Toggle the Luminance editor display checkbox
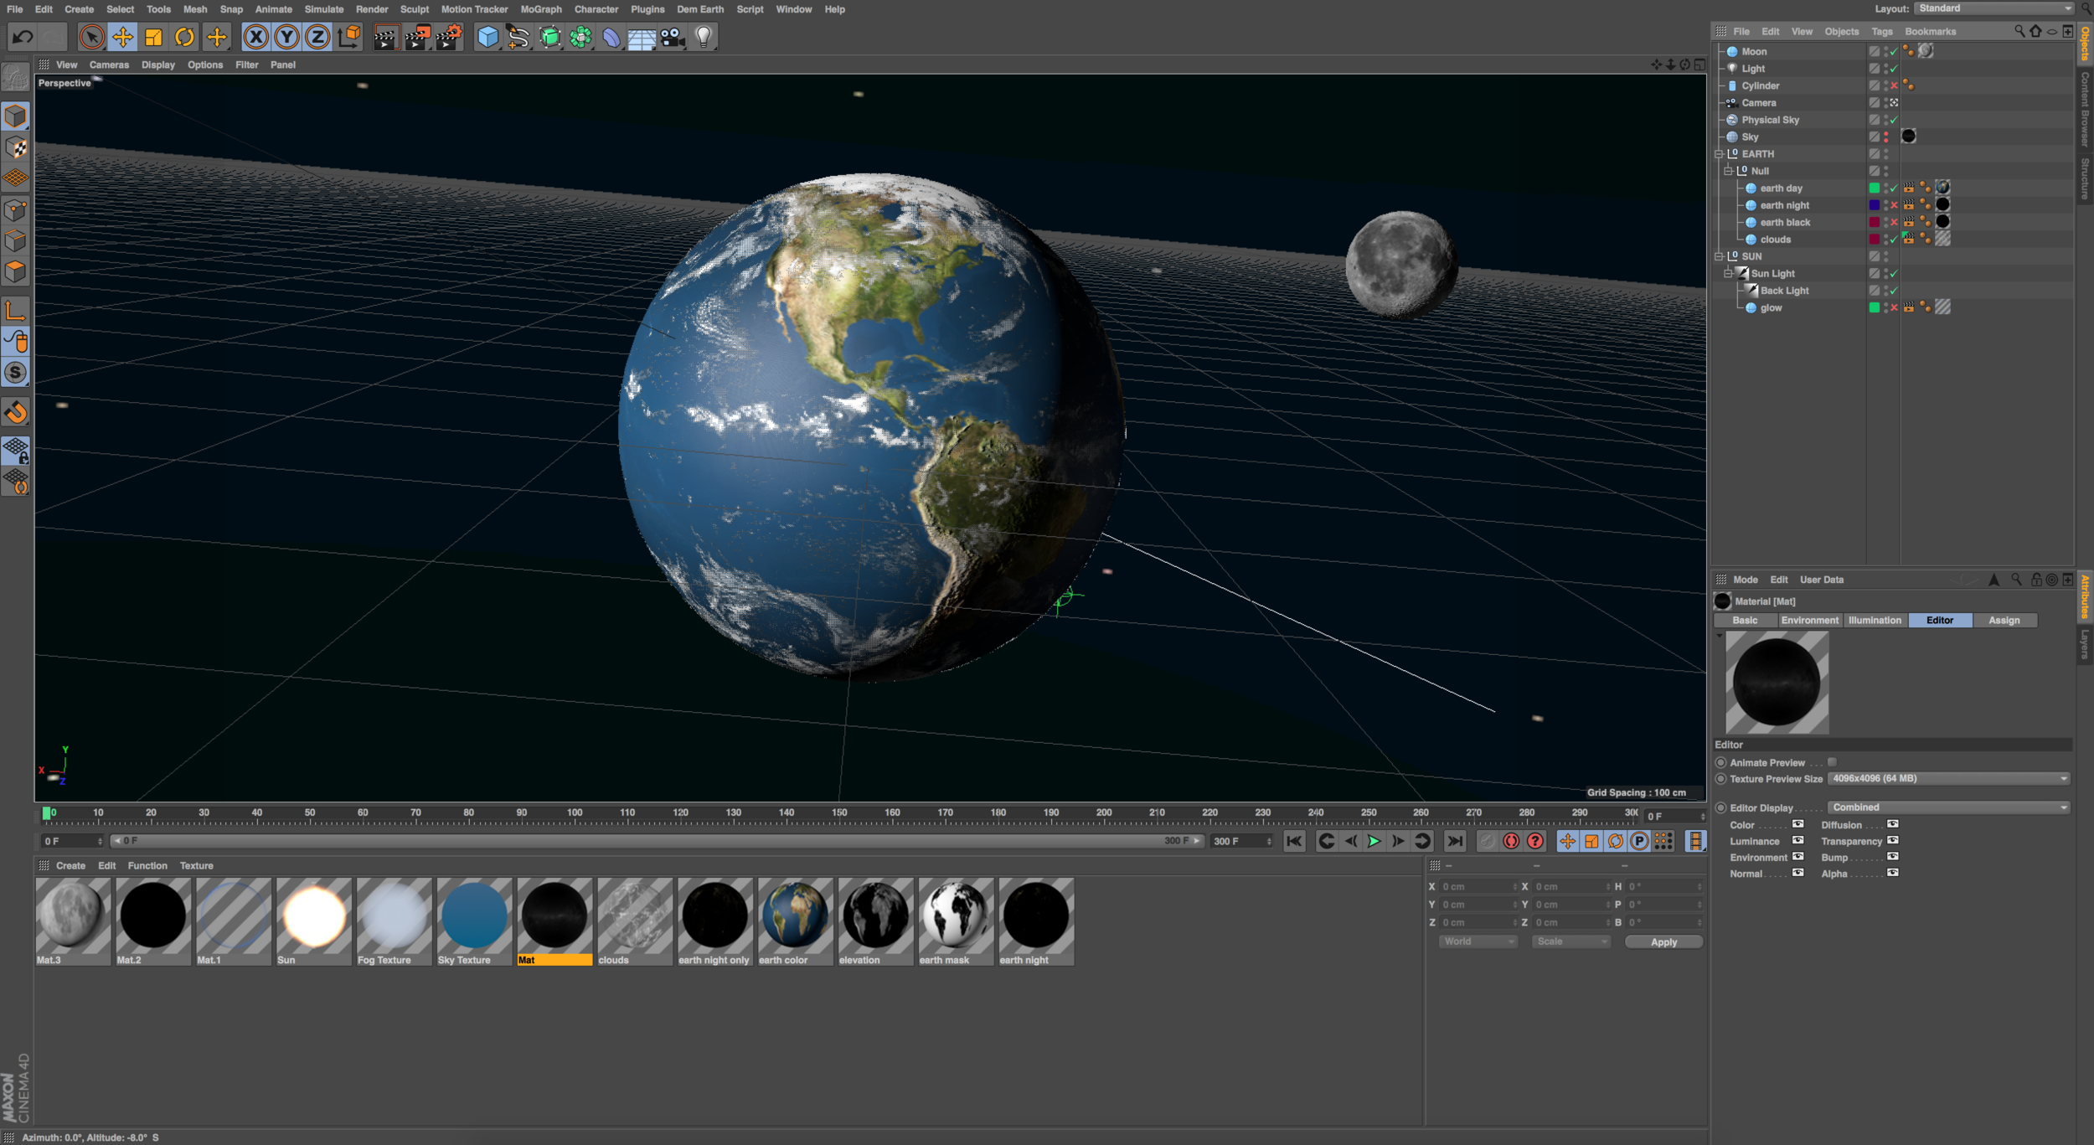This screenshot has width=2094, height=1145. coord(1797,841)
